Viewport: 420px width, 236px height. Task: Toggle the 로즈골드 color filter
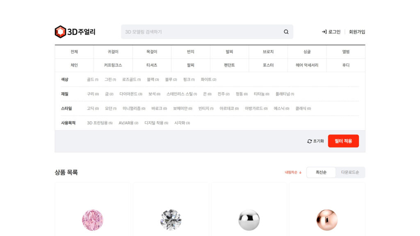pyautogui.click(x=131, y=79)
